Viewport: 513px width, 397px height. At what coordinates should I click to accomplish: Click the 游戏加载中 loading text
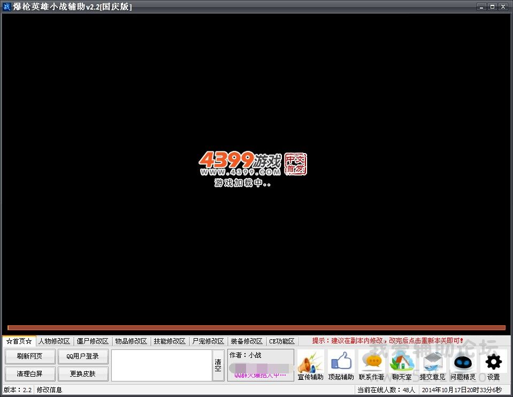242,182
